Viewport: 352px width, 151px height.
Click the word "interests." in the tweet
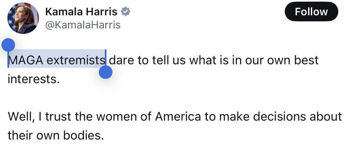pyautogui.click(x=34, y=79)
